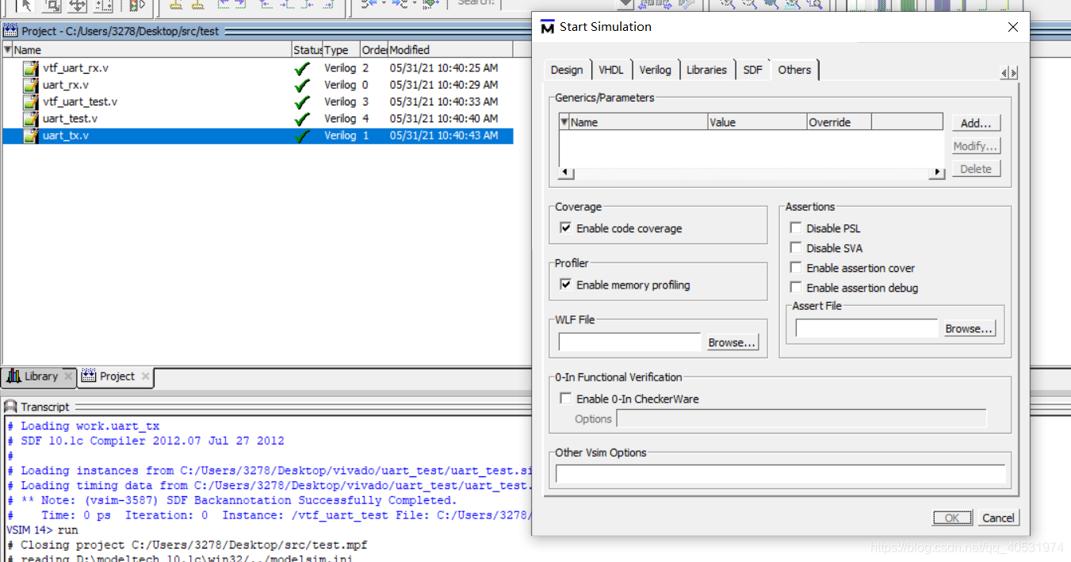This screenshot has height=562, width=1071.
Task: Check Enable 0-In CheckerWare
Action: 565,398
